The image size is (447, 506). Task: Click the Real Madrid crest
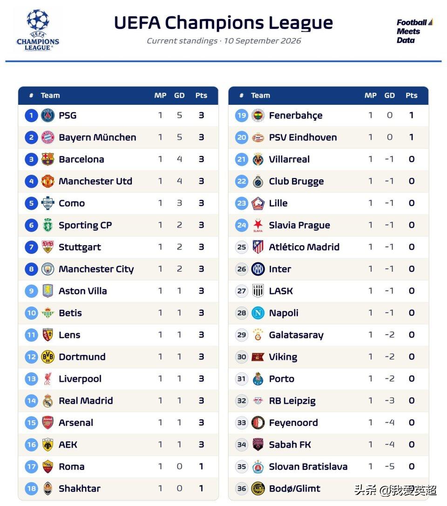[x=48, y=401]
